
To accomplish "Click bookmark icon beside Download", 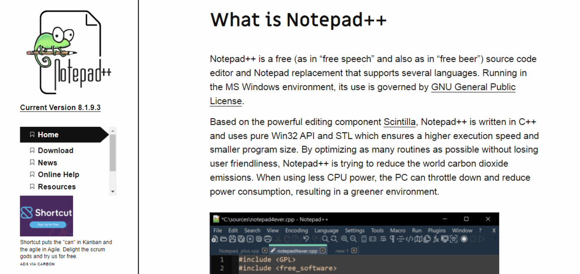I will coord(32,150).
